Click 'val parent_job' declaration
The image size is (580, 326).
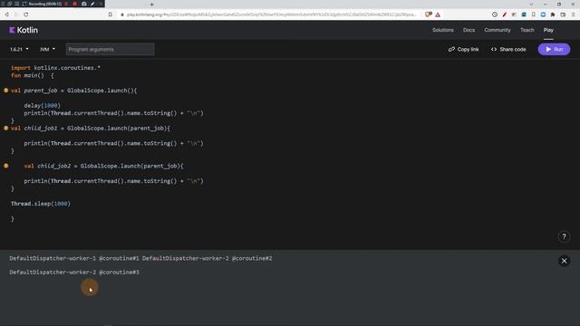tap(34, 91)
